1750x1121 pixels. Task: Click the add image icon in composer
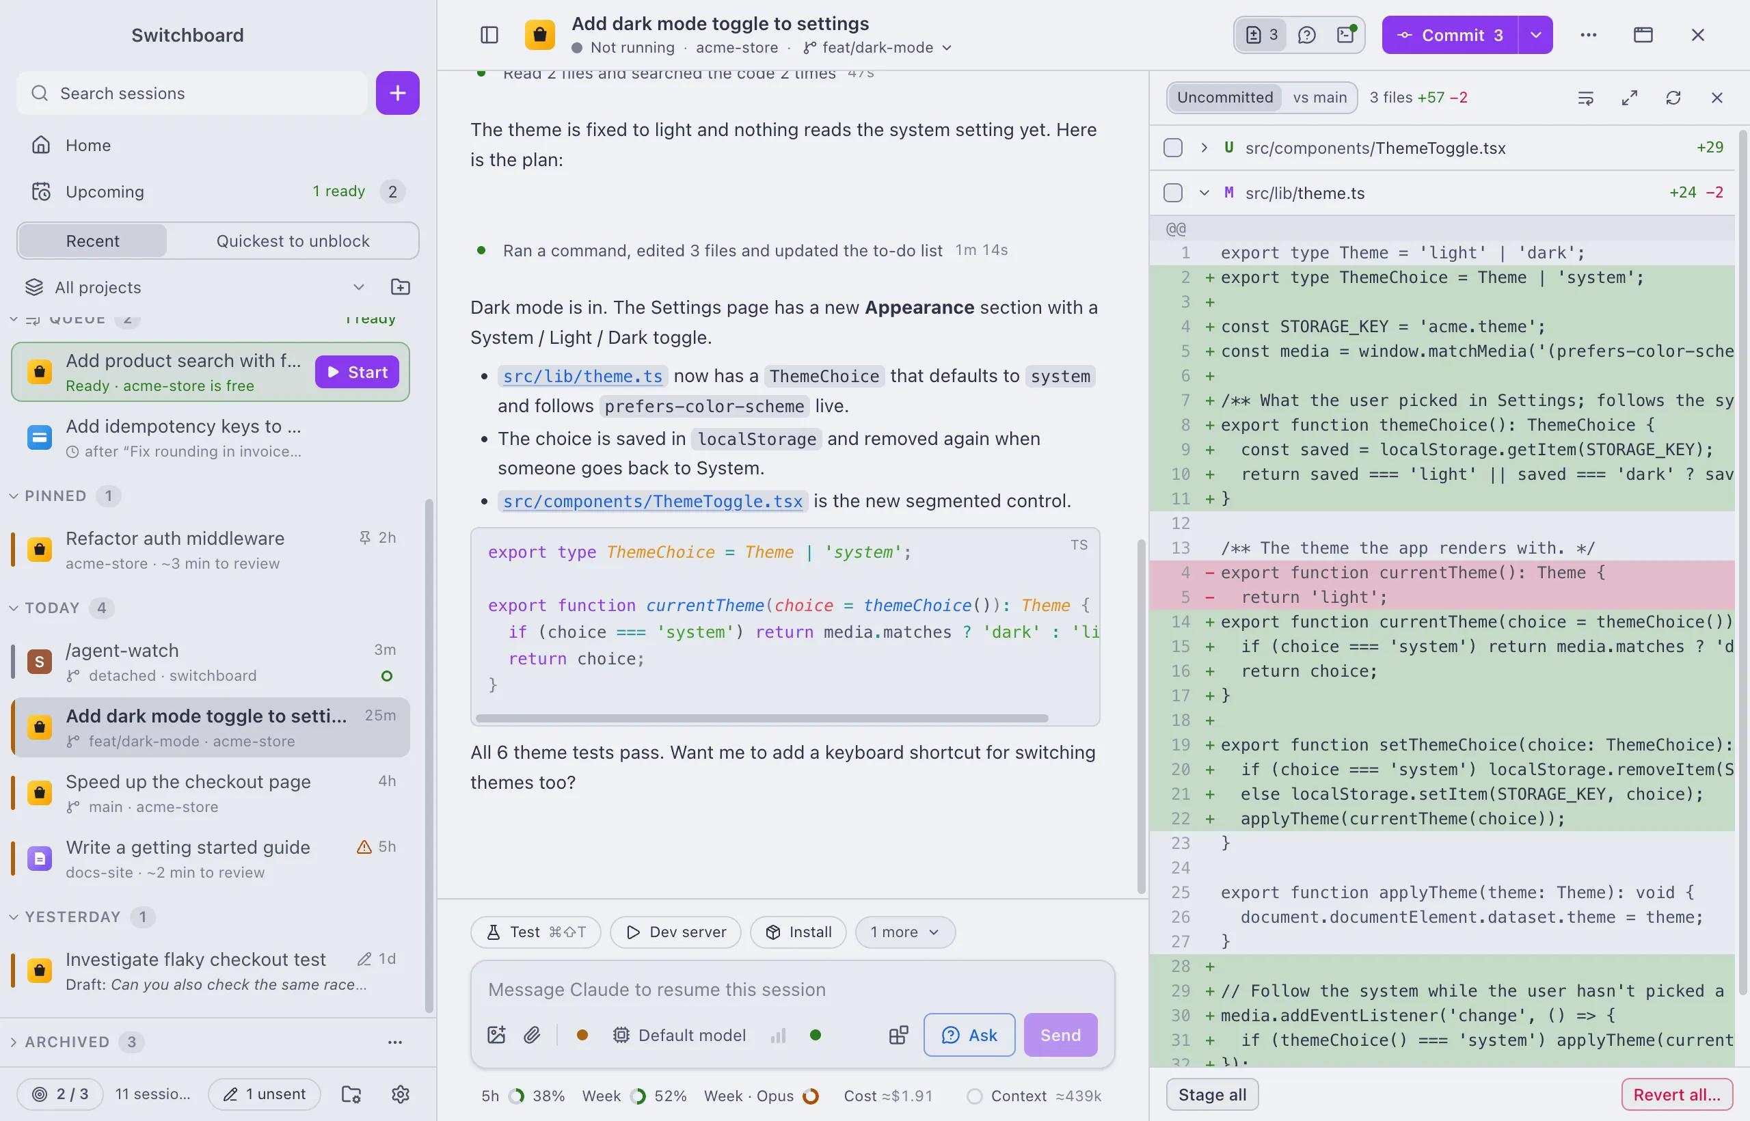pos(496,1035)
